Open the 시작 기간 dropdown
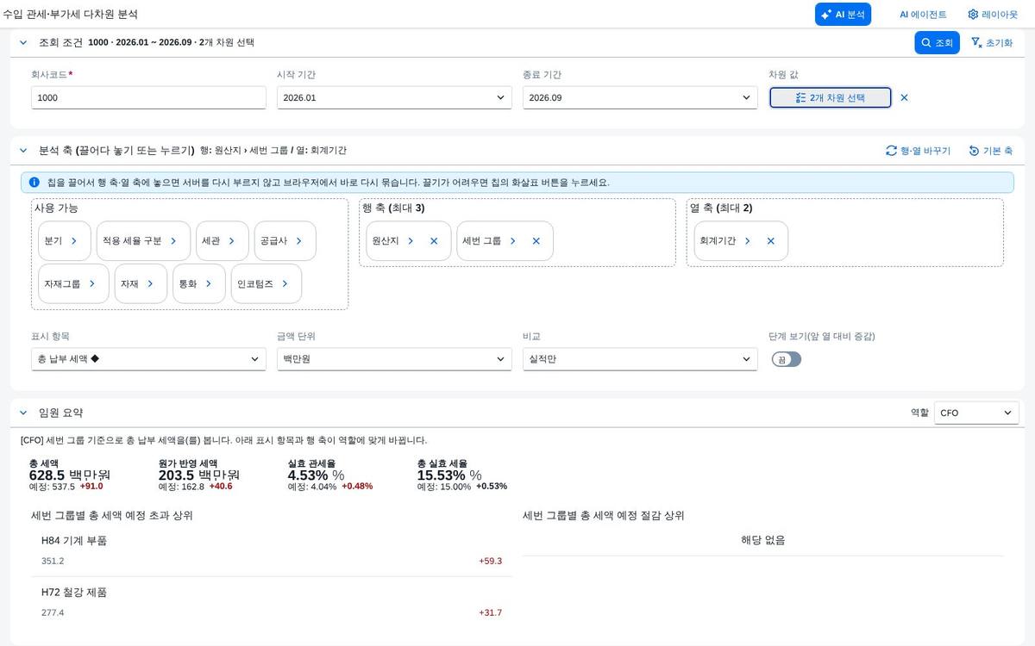Screen dimensions: 1035x646 click(394, 97)
